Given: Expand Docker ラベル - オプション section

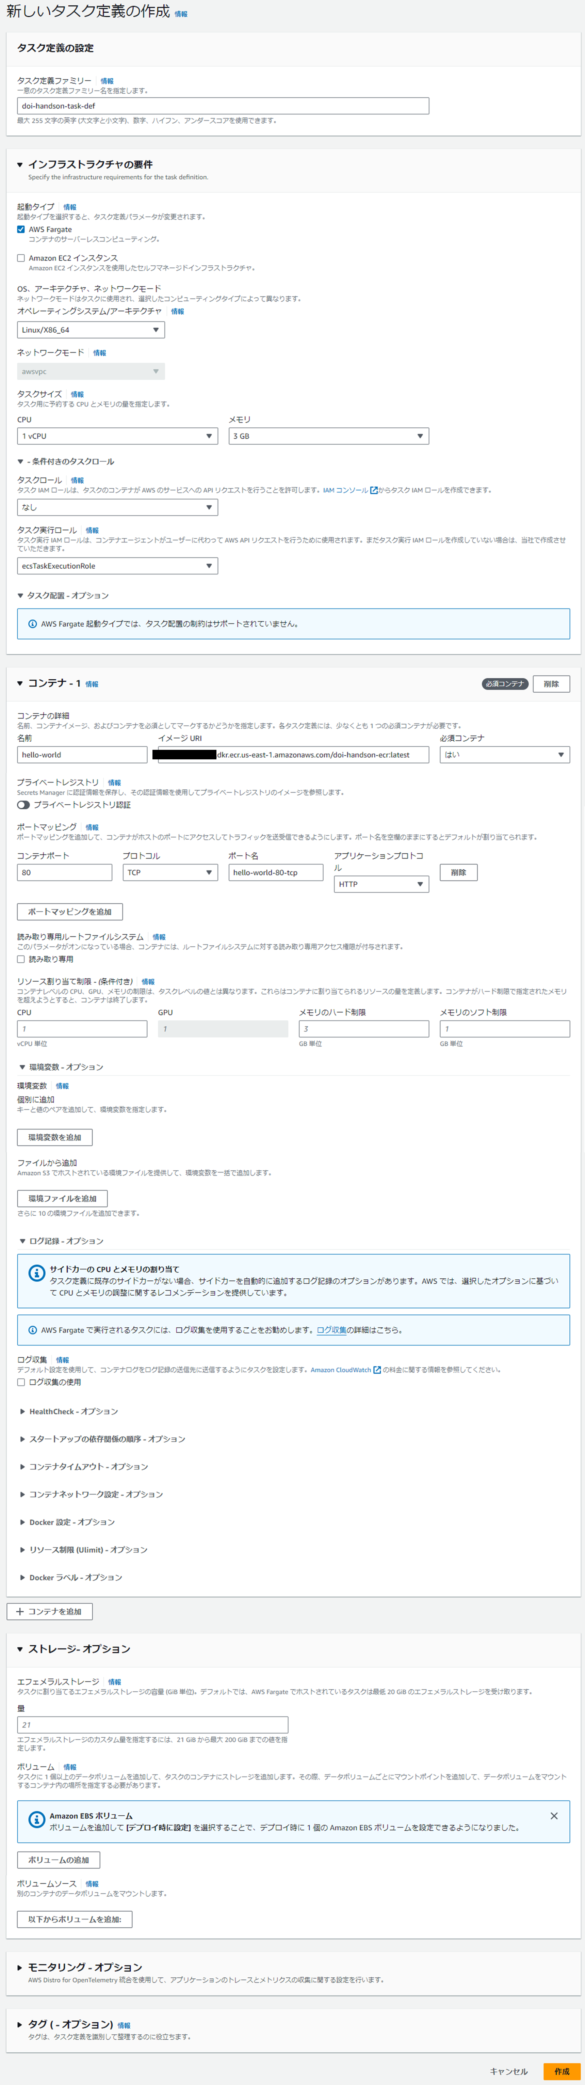Looking at the screenshot, I should (23, 1578).
